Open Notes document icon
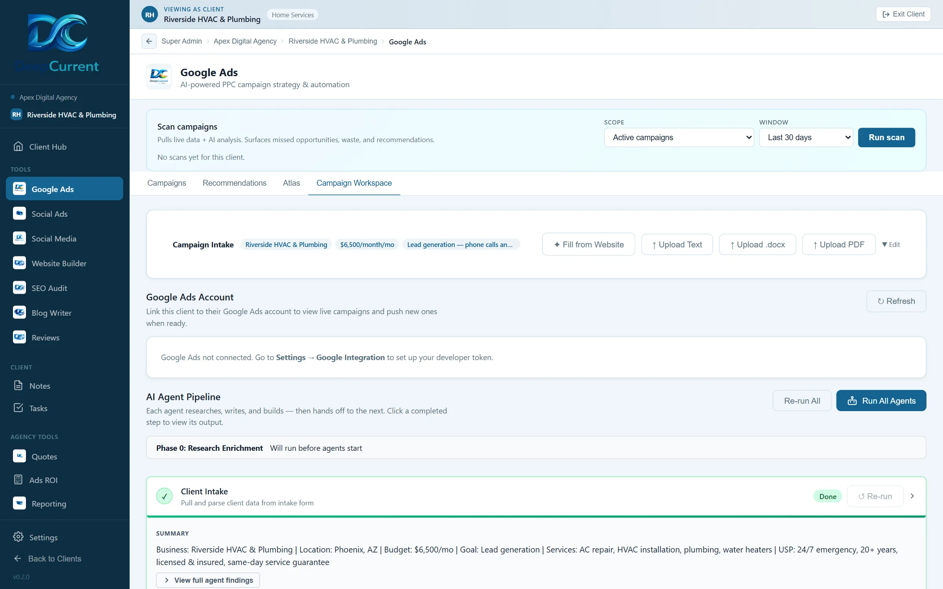Screen dimensions: 943x589 pos(18,385)
